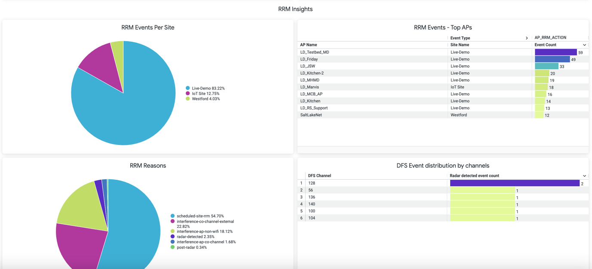Select the interference-co-channel-external legend dot
This screenshot has width=592, height=269.
(x=173, y=221)
